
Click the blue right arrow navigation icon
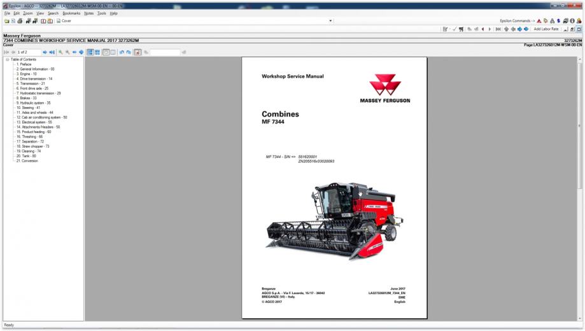519,29
